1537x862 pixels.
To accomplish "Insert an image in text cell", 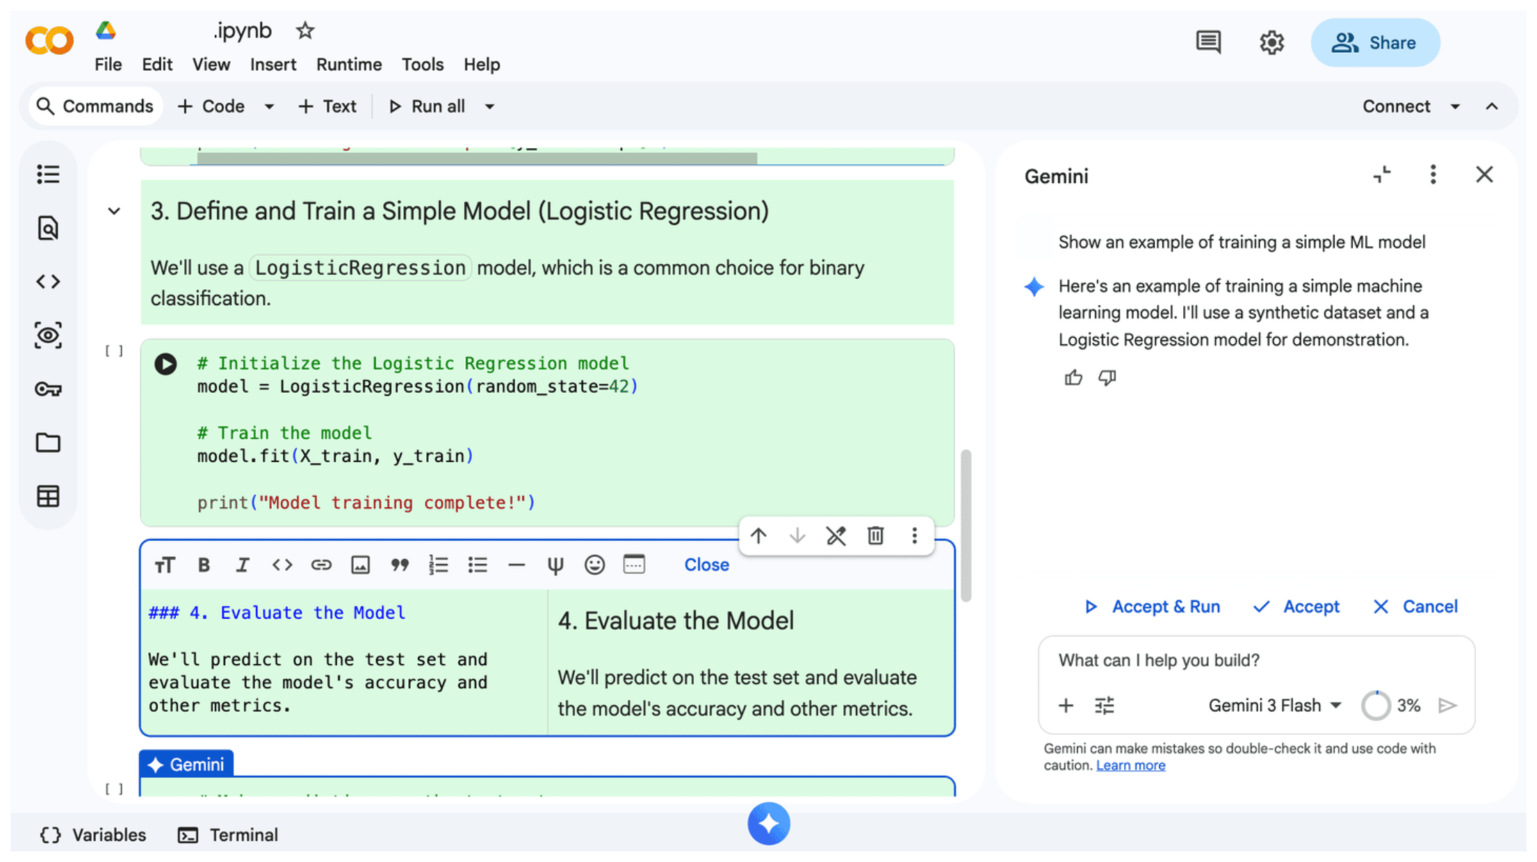I will tap(360, 565).
